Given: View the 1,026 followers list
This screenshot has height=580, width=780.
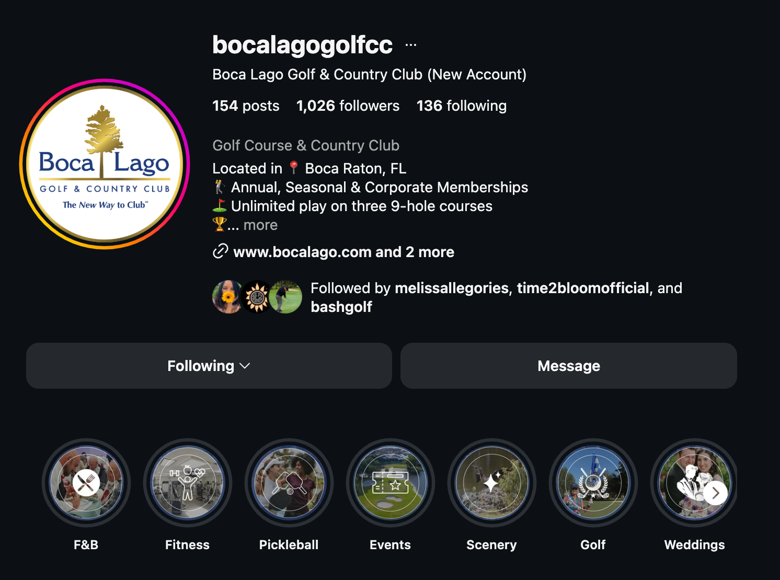Looking at the screenshot, I should tap(348, 106).
